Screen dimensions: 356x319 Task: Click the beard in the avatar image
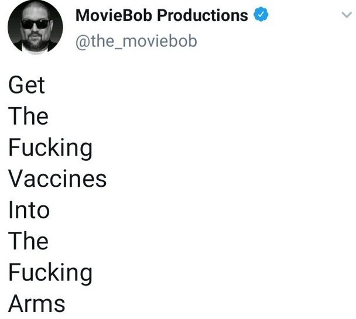pos(35,42)
